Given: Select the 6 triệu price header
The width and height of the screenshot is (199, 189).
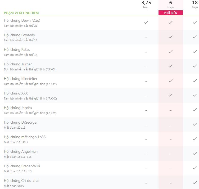Looking at the screenshot, I should click(x=170, y=4).
